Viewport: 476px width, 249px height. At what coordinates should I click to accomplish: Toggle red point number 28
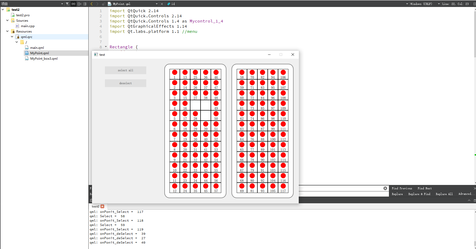tap(195, 114)
